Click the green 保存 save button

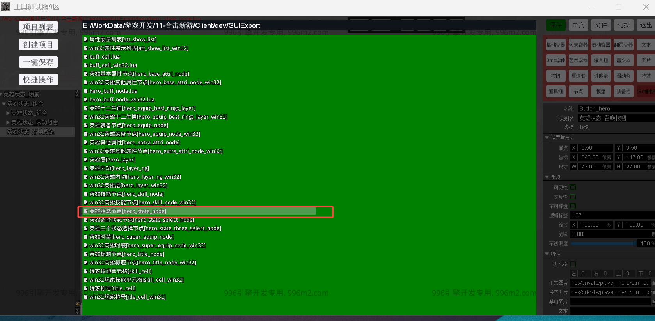click(556, 25)
